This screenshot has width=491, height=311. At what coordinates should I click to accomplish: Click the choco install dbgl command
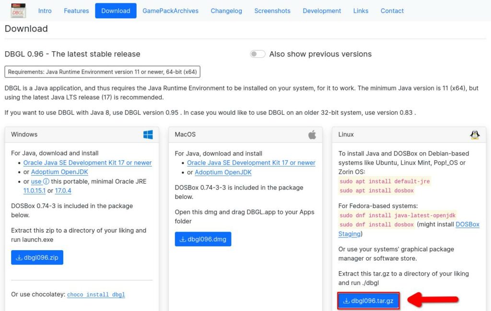tap(96, 295)
